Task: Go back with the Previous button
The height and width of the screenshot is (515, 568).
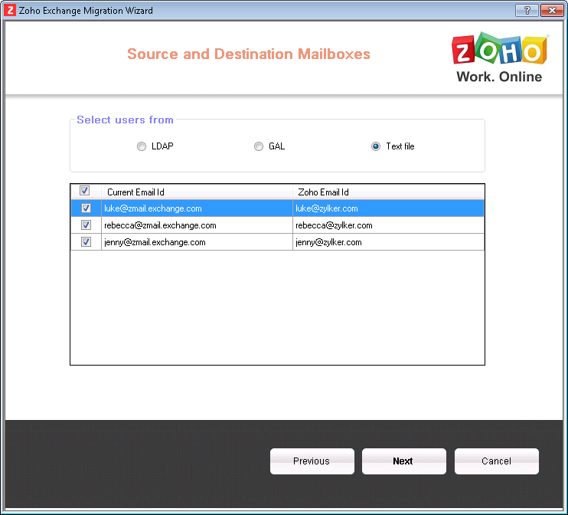Action: click(312, 461)
